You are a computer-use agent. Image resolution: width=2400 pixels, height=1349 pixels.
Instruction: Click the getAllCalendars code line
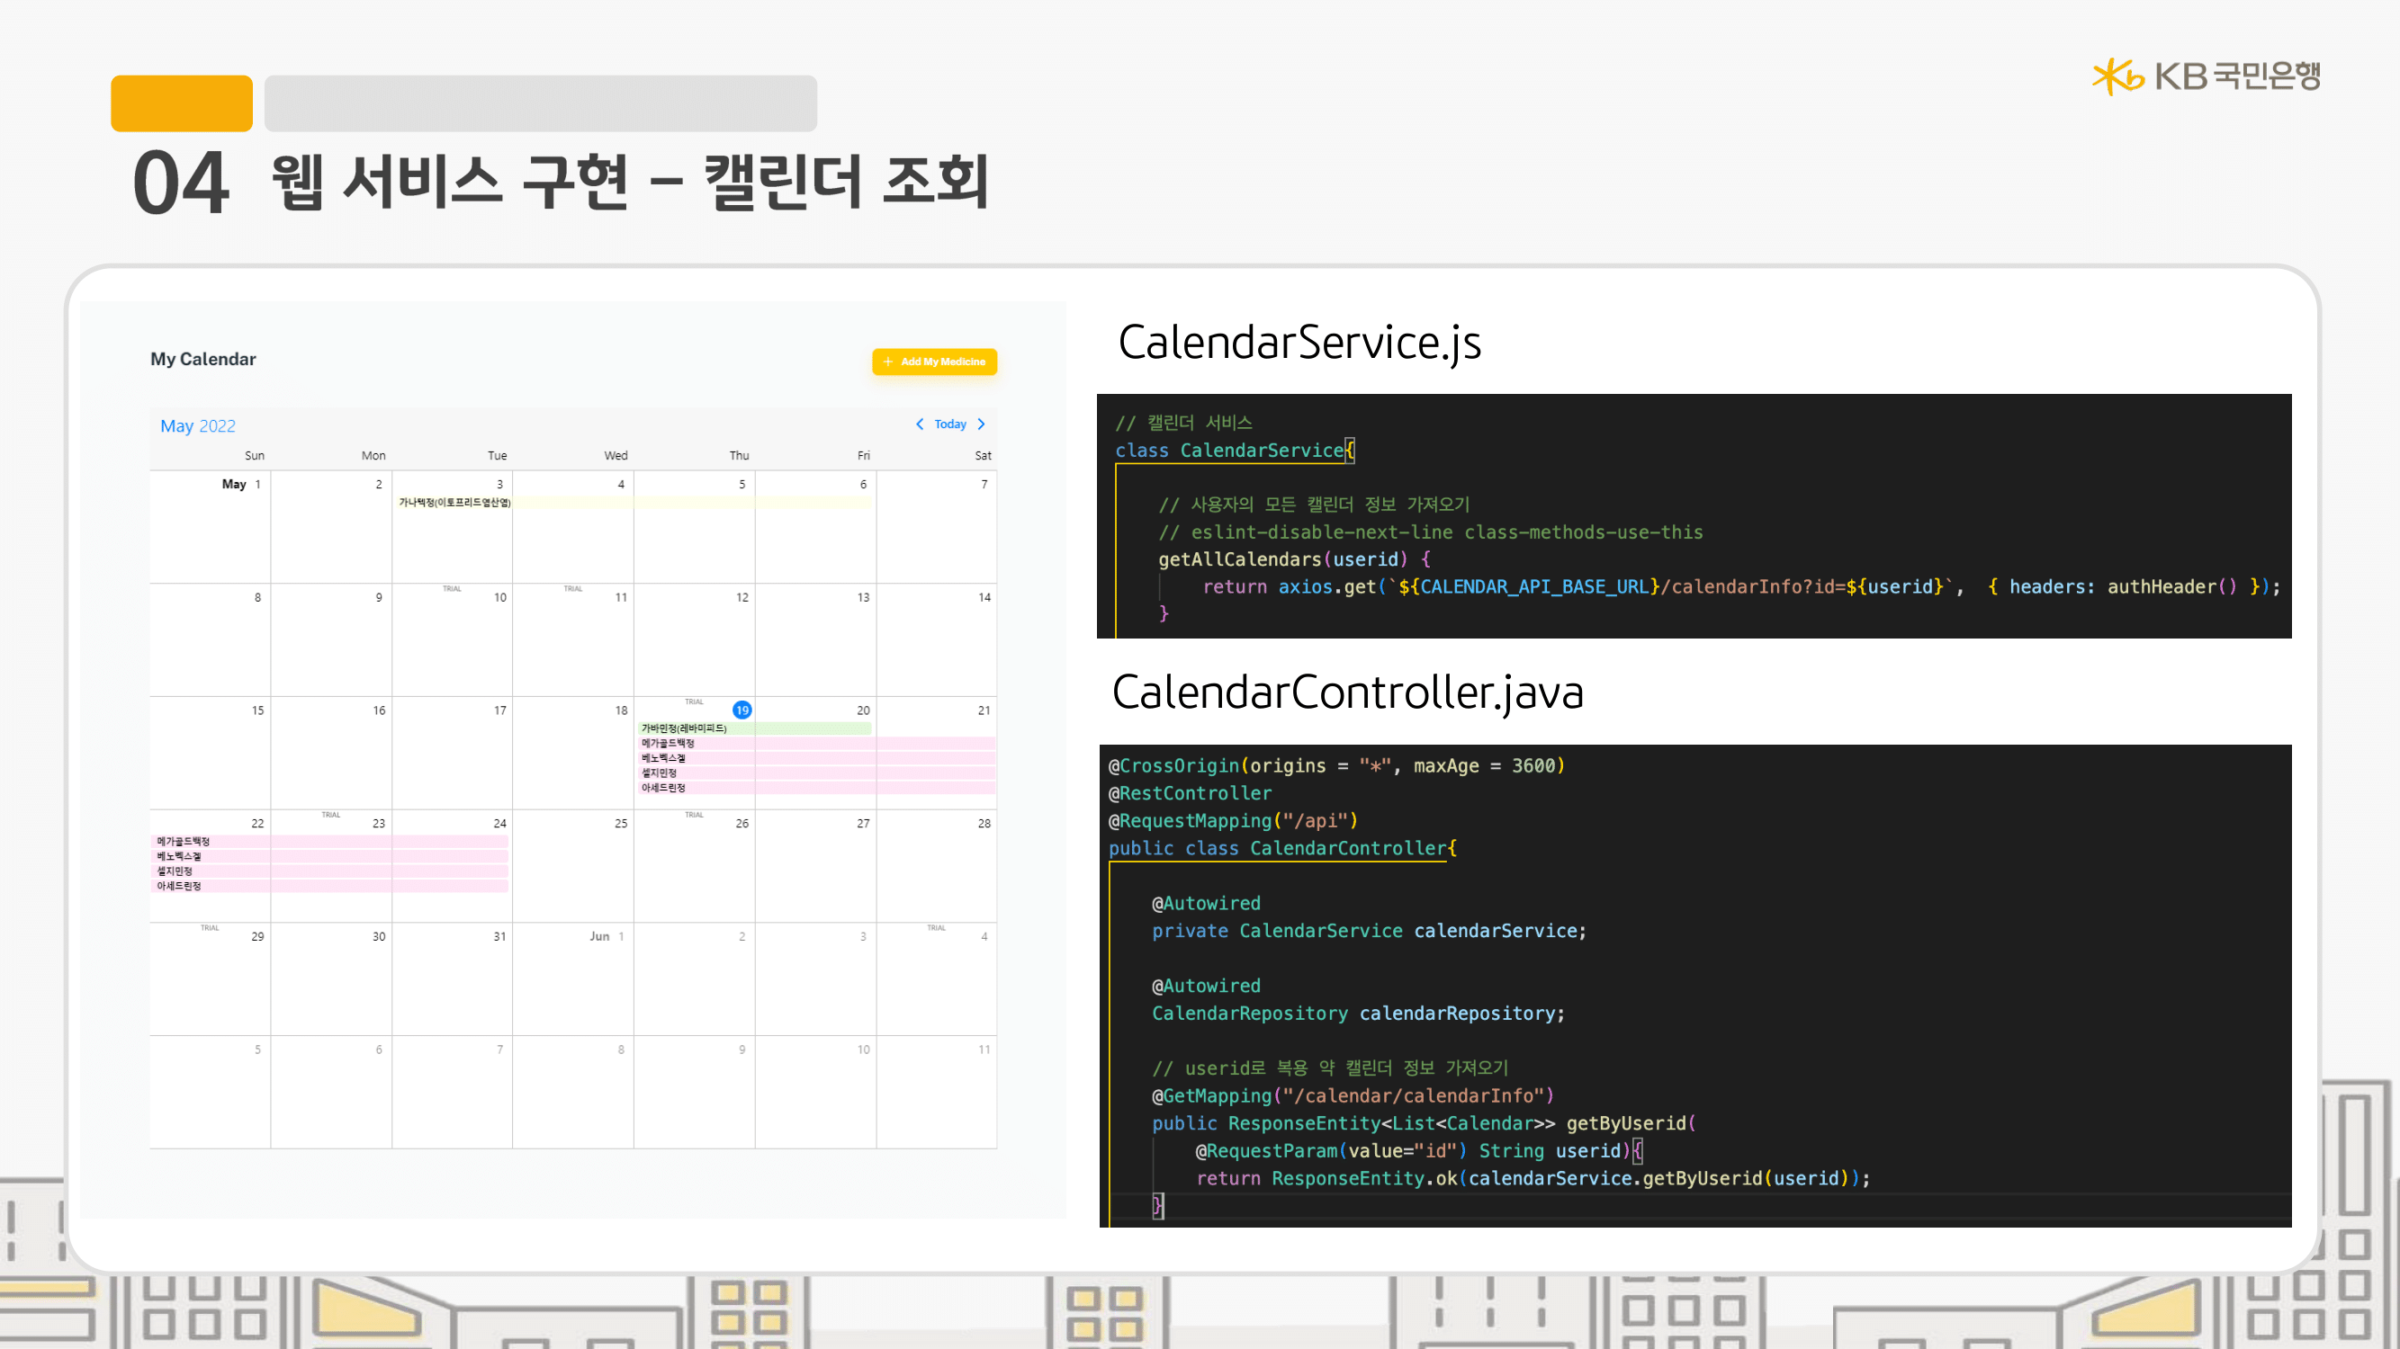click(x=1294, y=559)
